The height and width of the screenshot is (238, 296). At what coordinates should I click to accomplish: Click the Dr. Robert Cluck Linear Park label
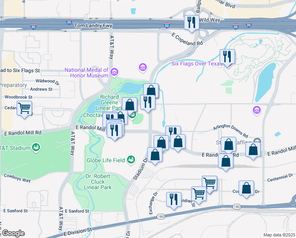(x=98, y=182)
